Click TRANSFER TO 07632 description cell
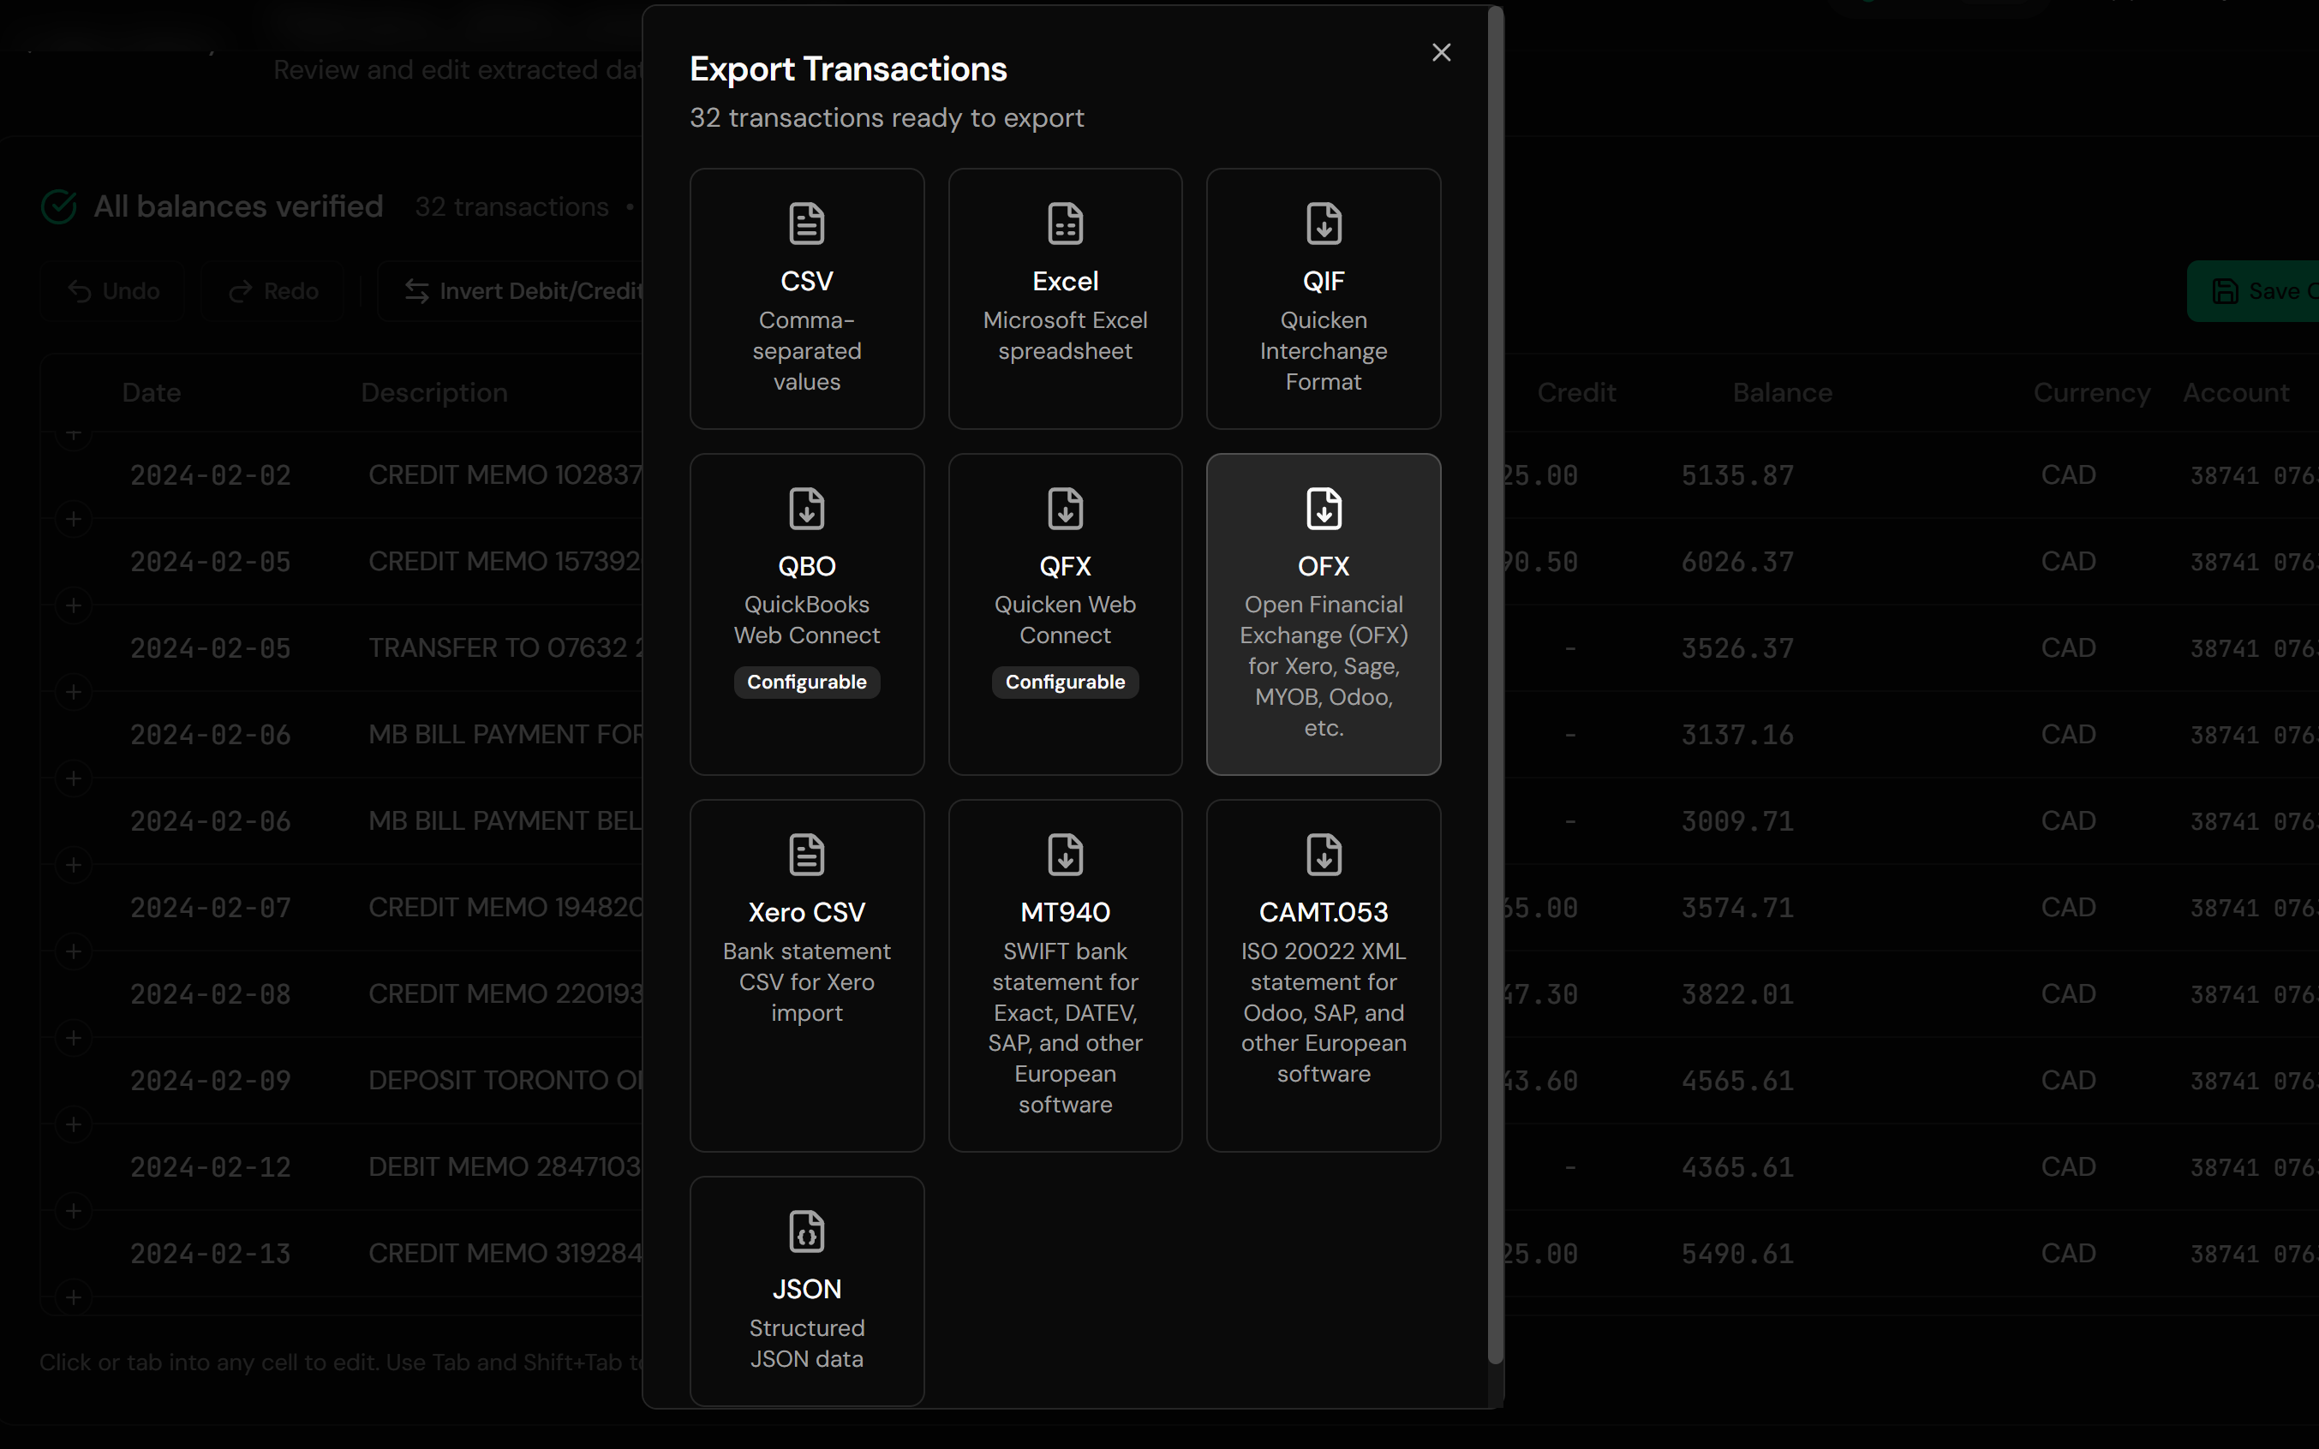 (505, 647)
